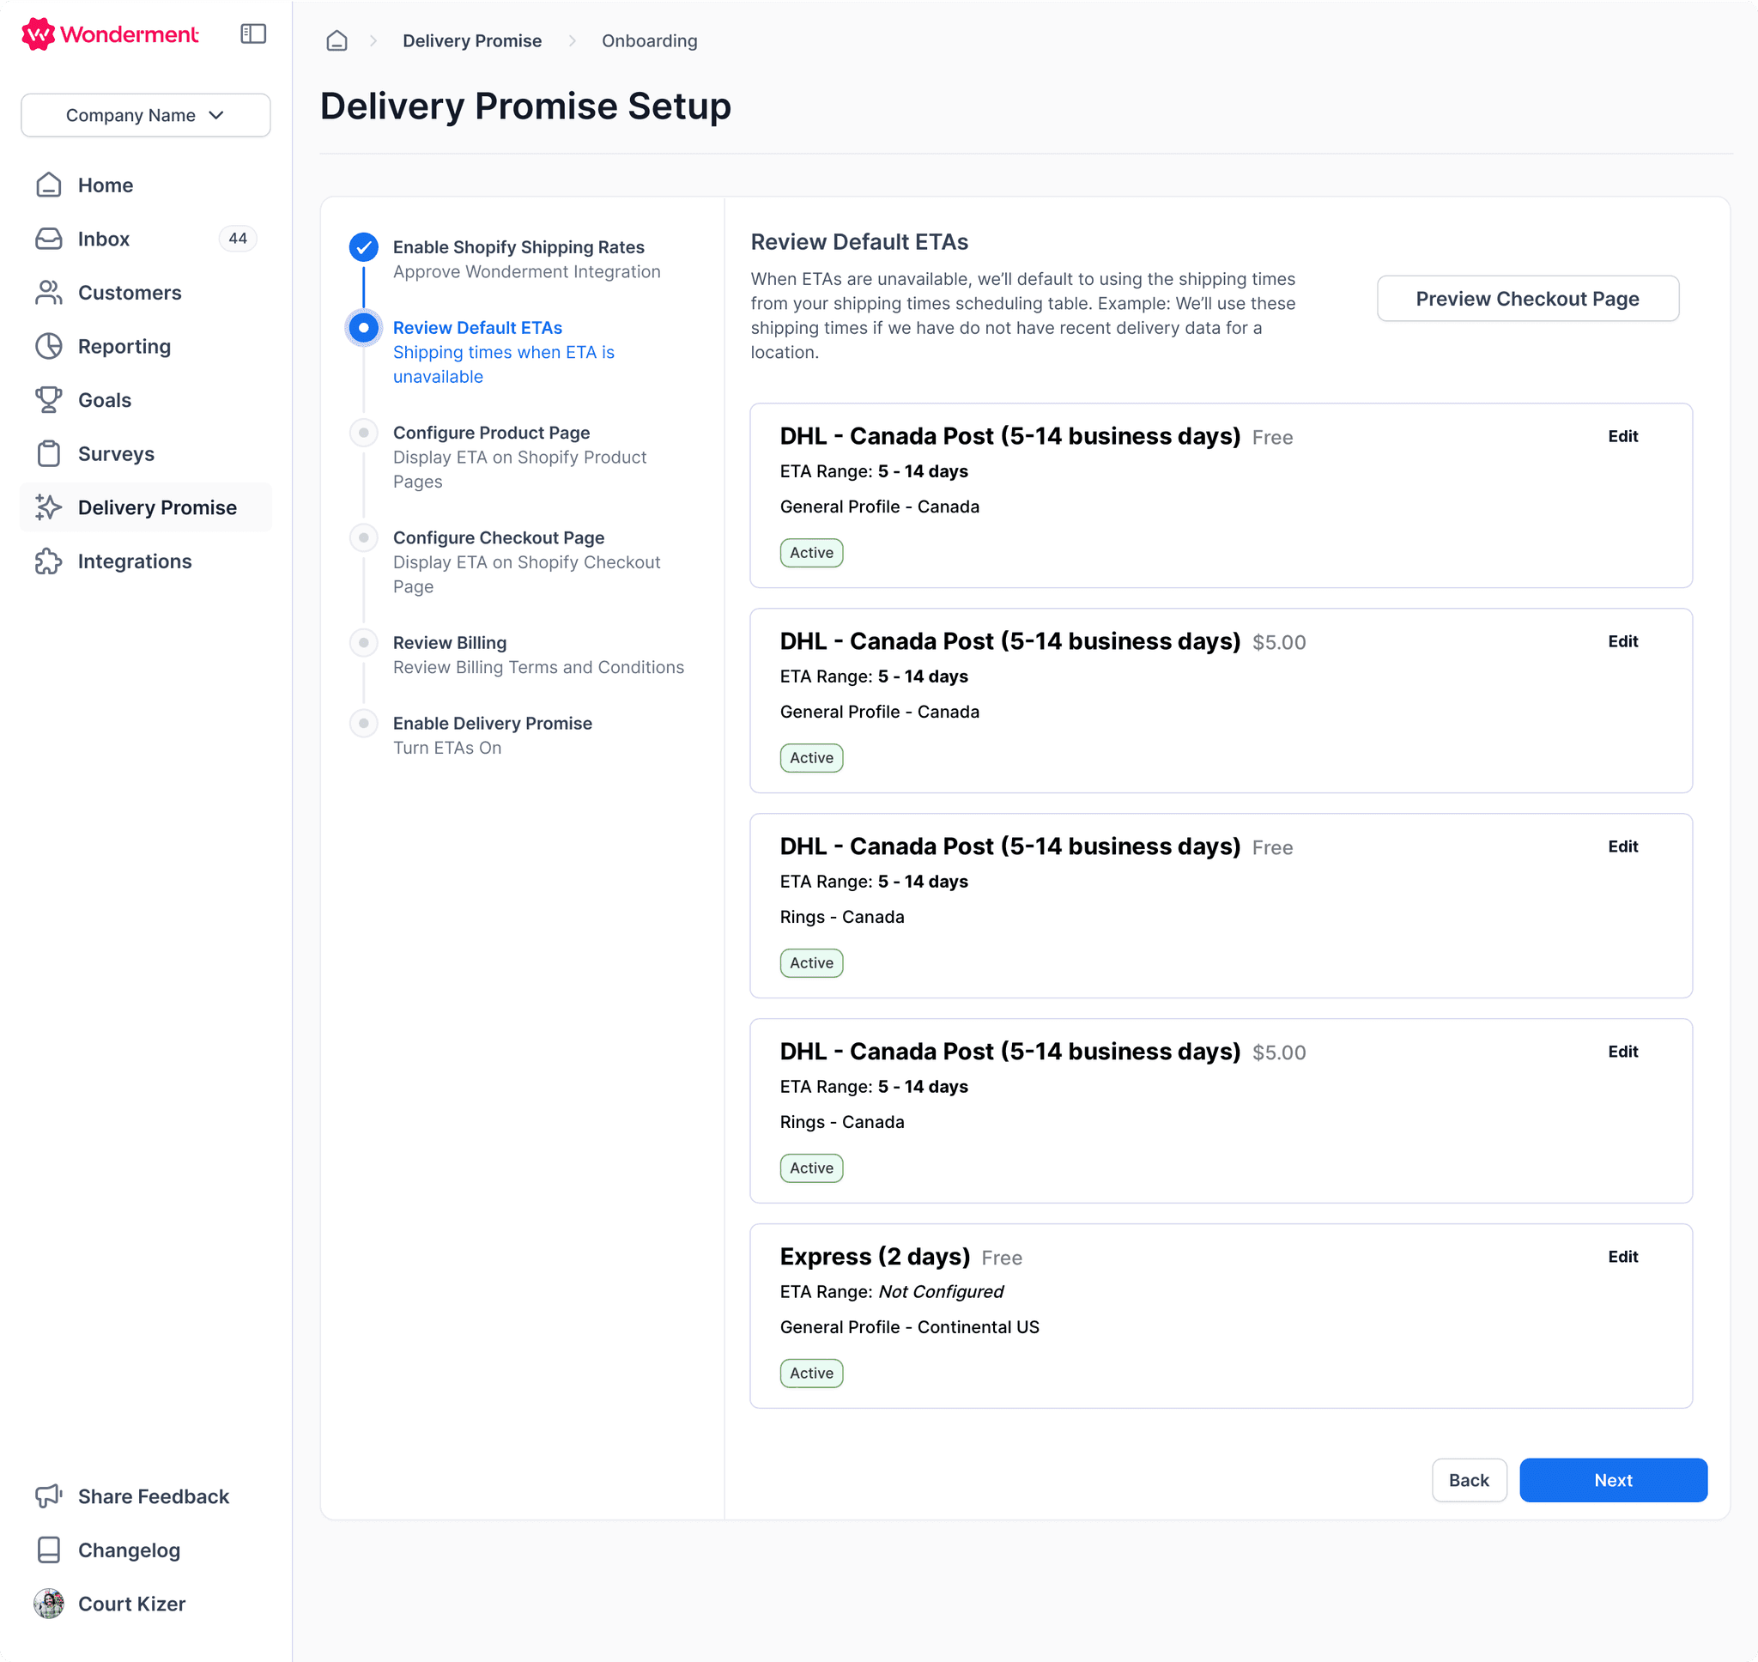Click the sidebar collapse panel icon

[253, 33]
